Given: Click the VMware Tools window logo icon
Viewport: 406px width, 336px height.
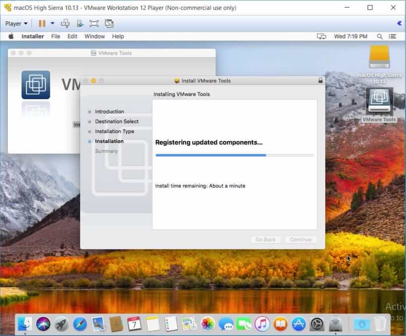Looking at the screenshot, I should pyautogui.click(x=36, y=85).
